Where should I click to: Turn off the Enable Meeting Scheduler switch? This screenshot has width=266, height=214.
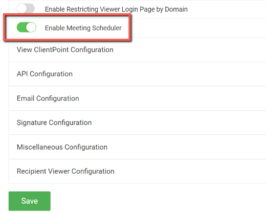pos(27,27)
